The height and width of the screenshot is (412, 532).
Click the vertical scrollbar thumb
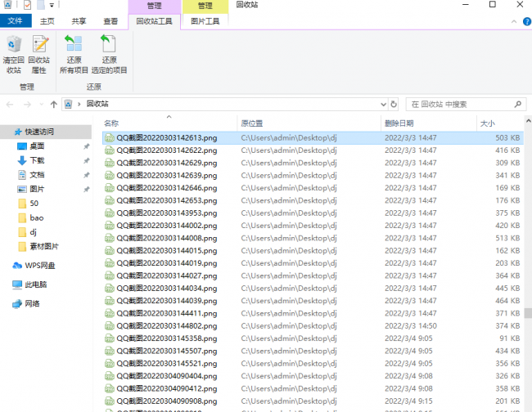(528, 313)
